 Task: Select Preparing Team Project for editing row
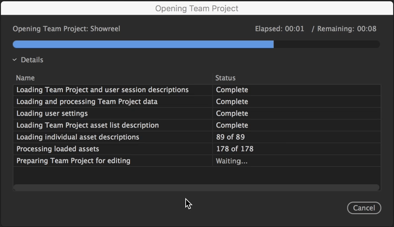[x=197, y=161]
